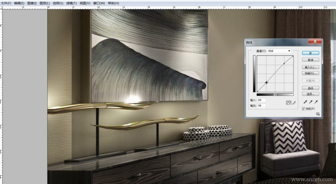Open the 编辑(E) menu
Image resolution: width=336 pixels, height=184 pixels.
pyautogui.click(x=19, y=3)
